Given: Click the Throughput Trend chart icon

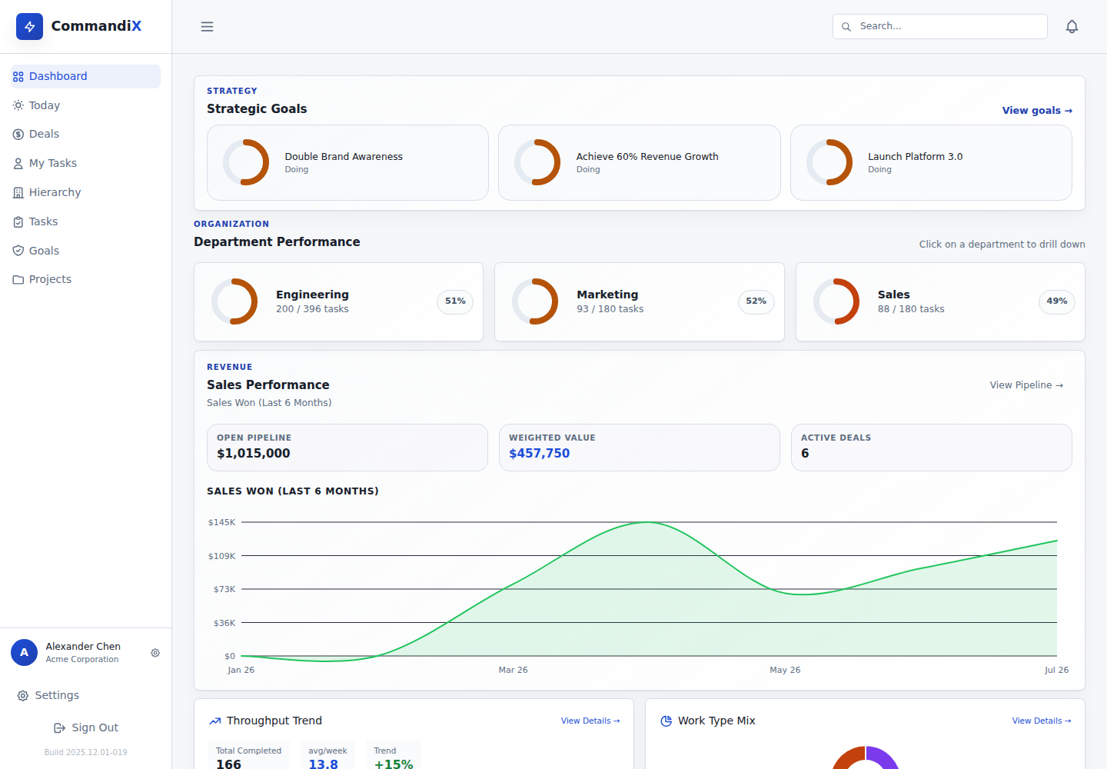Looking at the screenshot, I should click(215, 721).
